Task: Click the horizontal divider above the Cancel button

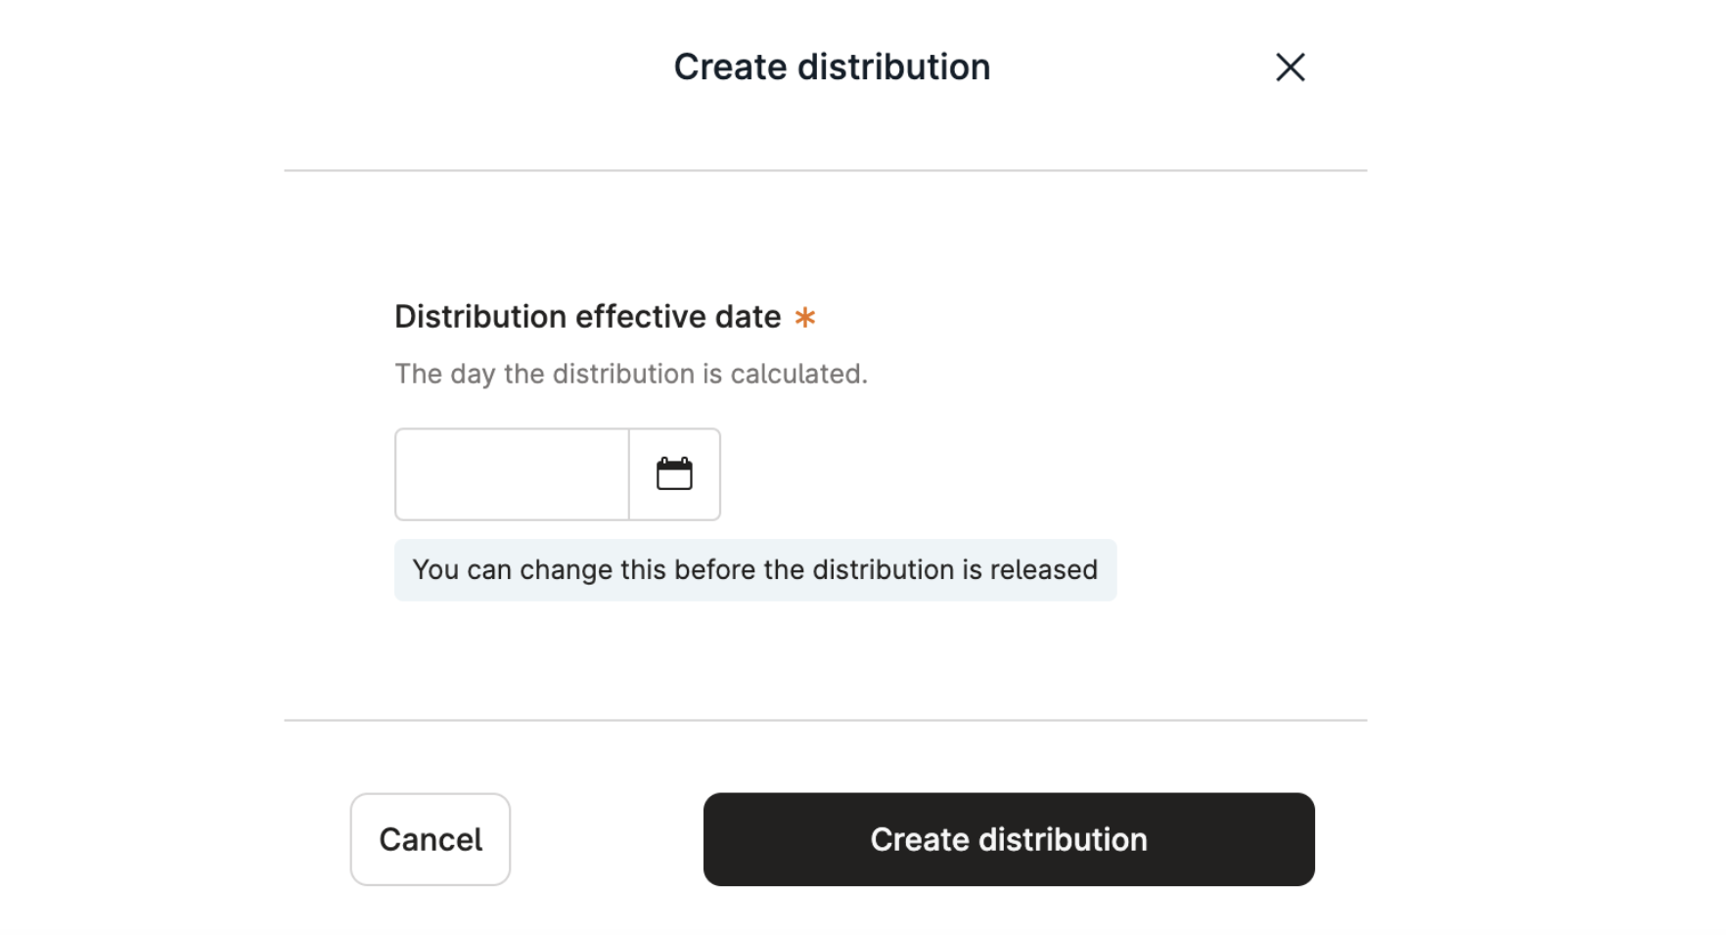Action: tap(825, 721)
